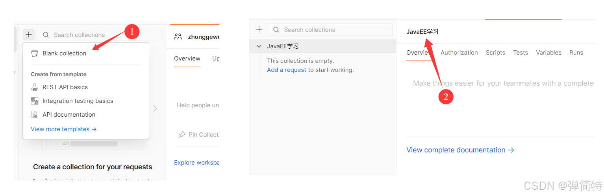Image resolution: width=604 pixels, height=196 pixels.
Task: Go to the Runs tab
Action: click(x=576, y=53)
